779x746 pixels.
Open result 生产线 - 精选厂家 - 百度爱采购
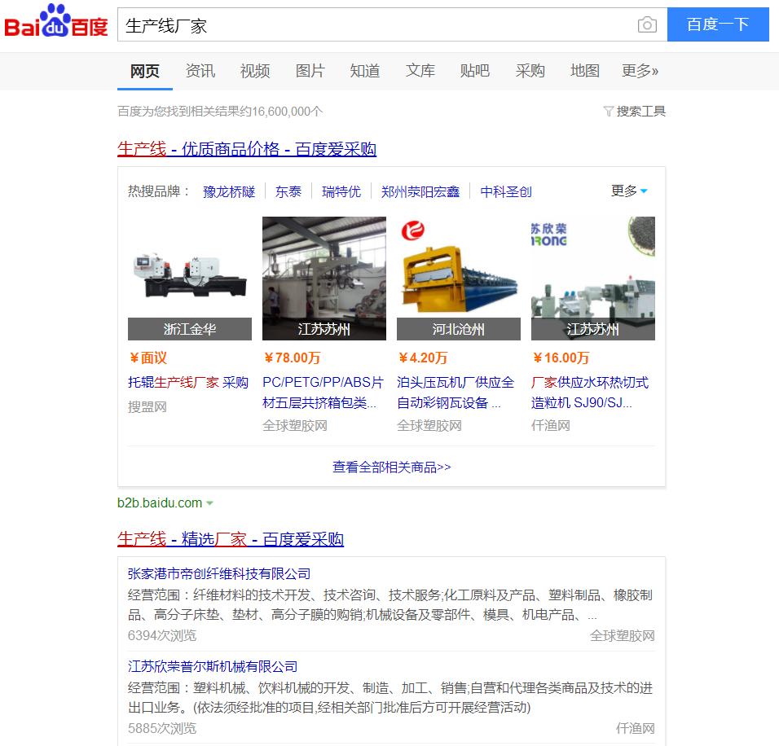click(x=231, y=539)
